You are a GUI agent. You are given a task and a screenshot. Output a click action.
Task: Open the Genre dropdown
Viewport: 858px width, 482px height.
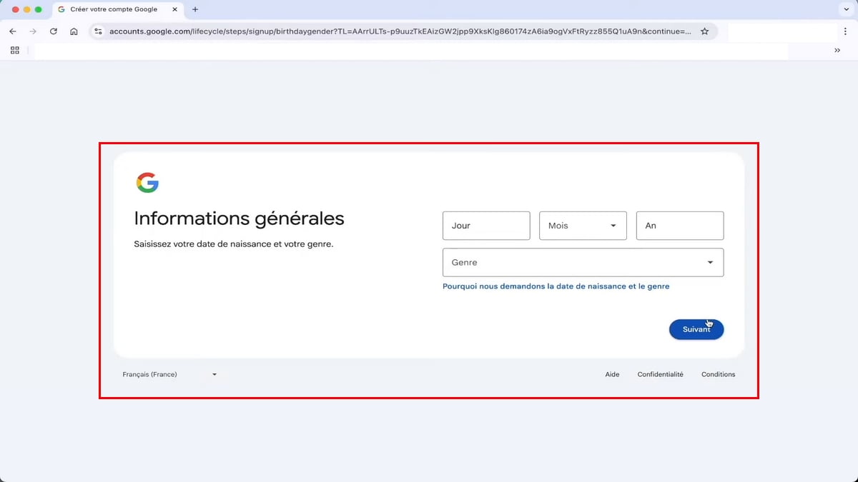tap(583, 262)
